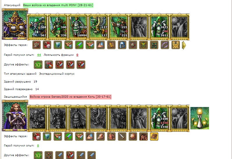
Task: Click the glowing chess pawn artifact image
Action: [x=200, y=118]
